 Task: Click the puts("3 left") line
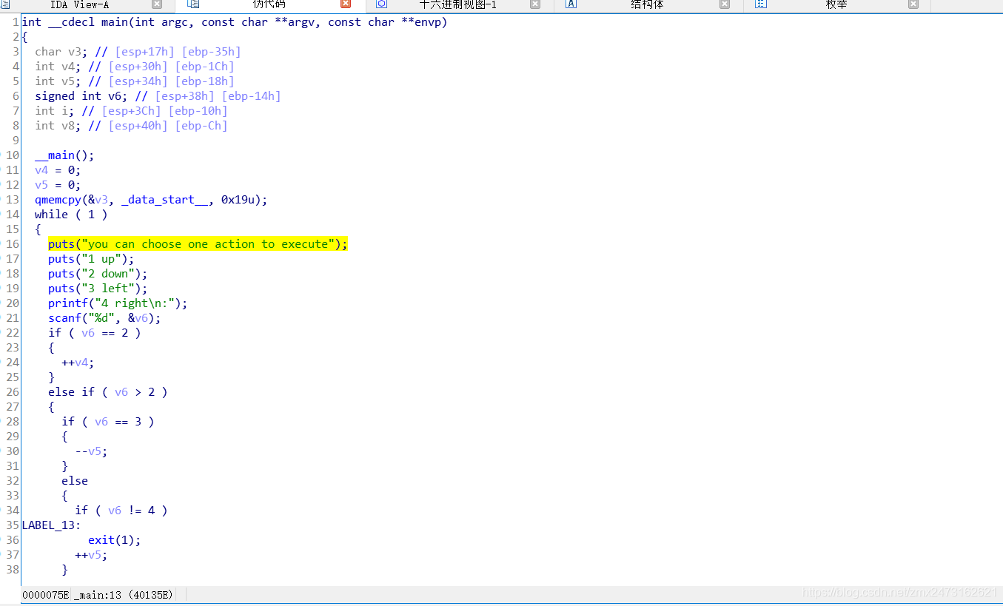(98, 289)
